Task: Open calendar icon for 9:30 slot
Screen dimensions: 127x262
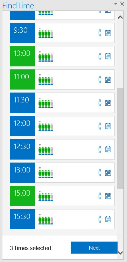Action: (108, 33)
